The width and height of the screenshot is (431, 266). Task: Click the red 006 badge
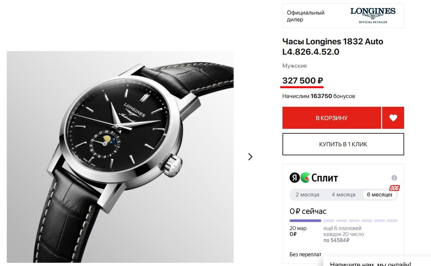(394, 188)
